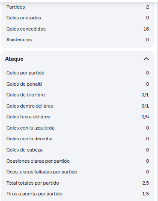The width and height of the screenshot is (158, 201).
Task: Click the Goles de cabeza label
Action: [24, 150]
